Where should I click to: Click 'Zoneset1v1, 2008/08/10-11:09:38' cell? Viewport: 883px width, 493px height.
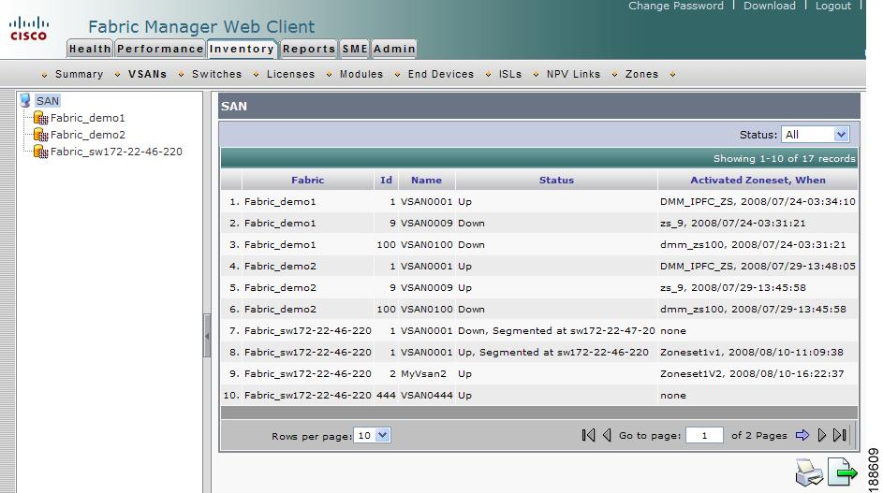tap(752, 353)
